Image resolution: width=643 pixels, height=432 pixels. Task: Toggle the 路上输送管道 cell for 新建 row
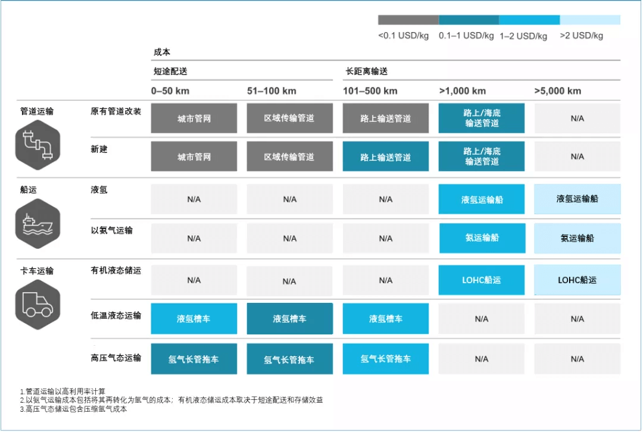point(385,156)
